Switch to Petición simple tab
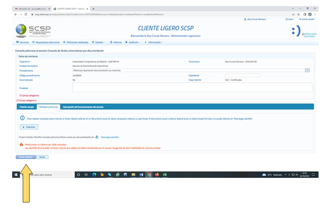The image size is (327, 212). pos(27,107)
